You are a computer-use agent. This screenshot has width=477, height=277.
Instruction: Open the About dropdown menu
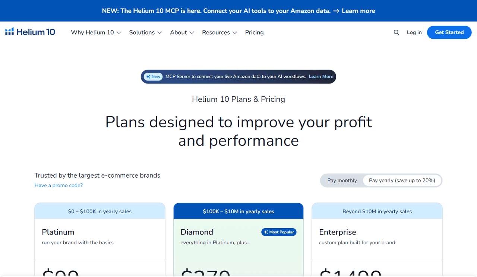[x=182, y=32]
